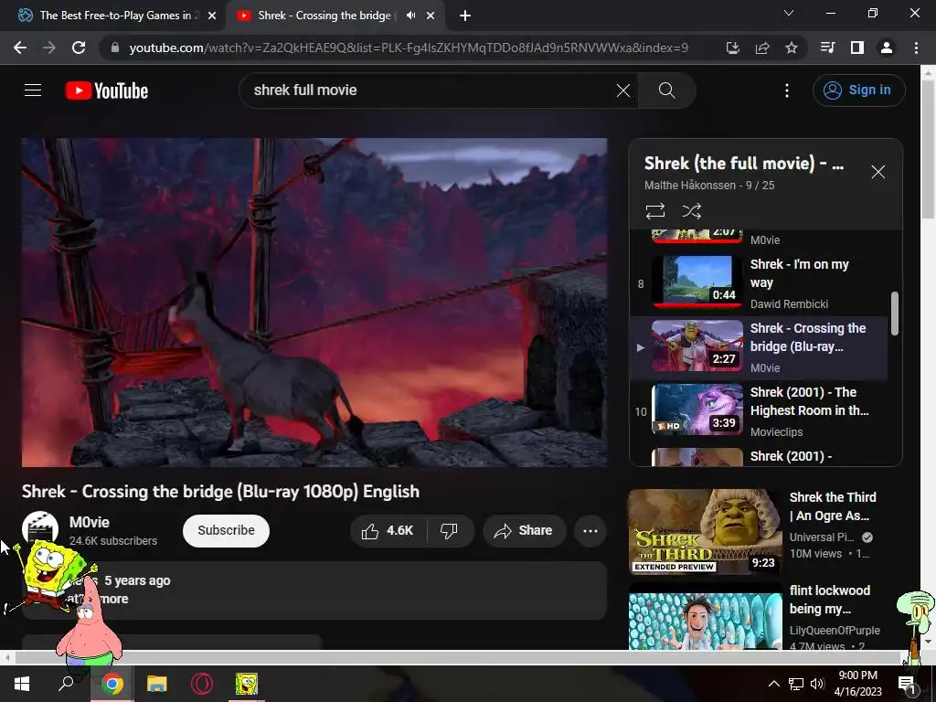
Task: Click the install/download page icon in address bar
Action: tap(732, 48)
